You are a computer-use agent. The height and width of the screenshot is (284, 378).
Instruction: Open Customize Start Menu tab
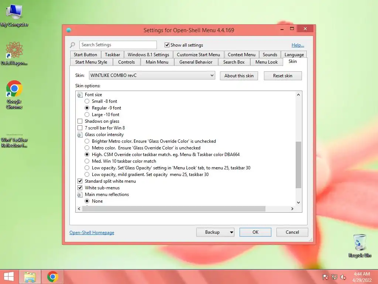[198, 55]
